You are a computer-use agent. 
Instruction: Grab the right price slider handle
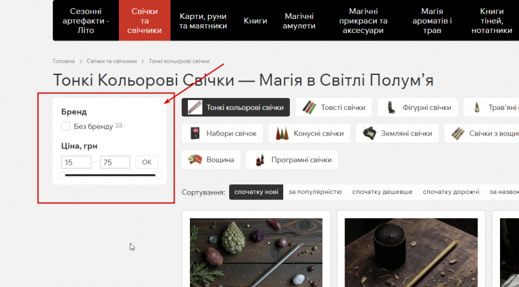click(159, 176)
